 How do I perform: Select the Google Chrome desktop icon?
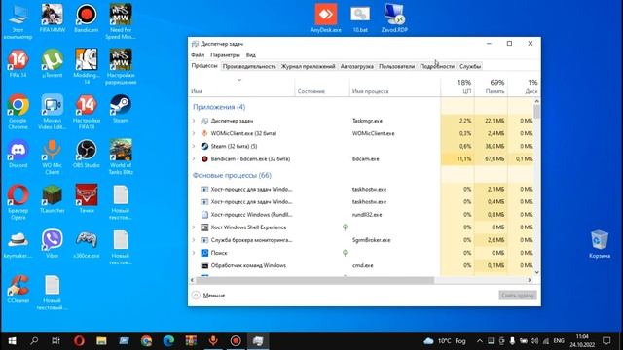18,112
